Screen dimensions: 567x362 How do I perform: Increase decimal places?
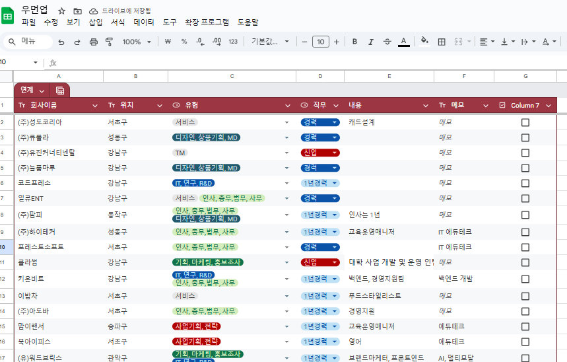tap(217, 42)
